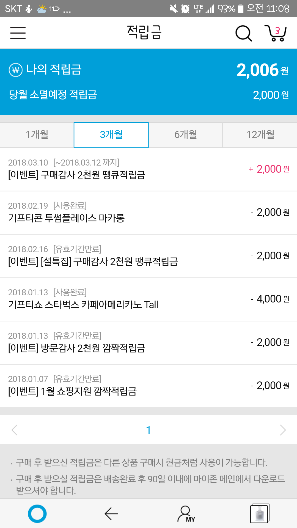This screenshot has width=297, height=528.
Task: Open the 기프티콘 투썸플레이스 마카롱 entry
Action: (148, 212)
